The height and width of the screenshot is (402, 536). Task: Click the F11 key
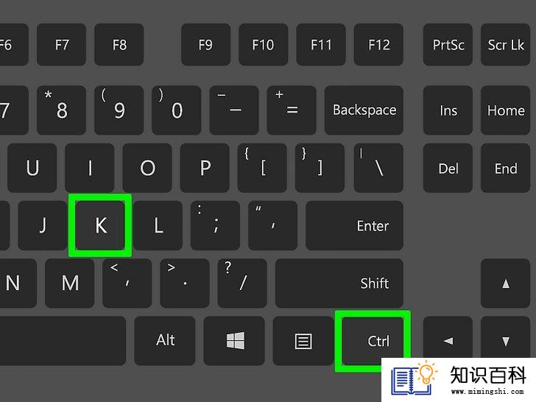click(x=321, y=45)
